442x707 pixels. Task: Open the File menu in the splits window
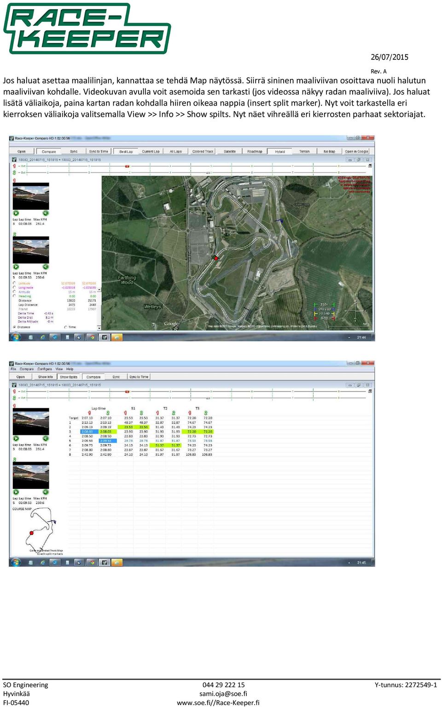13,369
